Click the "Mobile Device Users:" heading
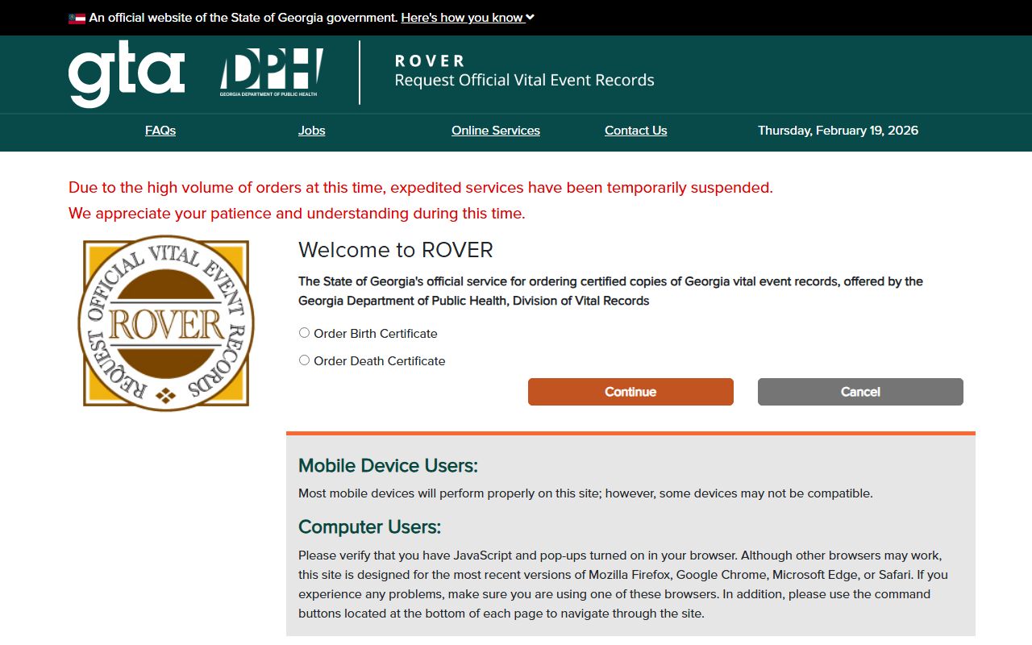The image size is (1032, 645). pyautogui.click(x=388, y=466)
